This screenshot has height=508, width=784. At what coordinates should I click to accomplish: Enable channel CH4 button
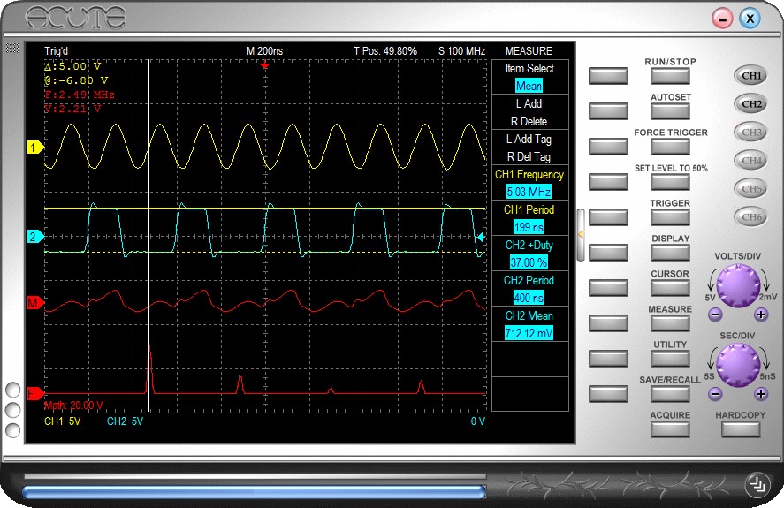coord(751,161)
